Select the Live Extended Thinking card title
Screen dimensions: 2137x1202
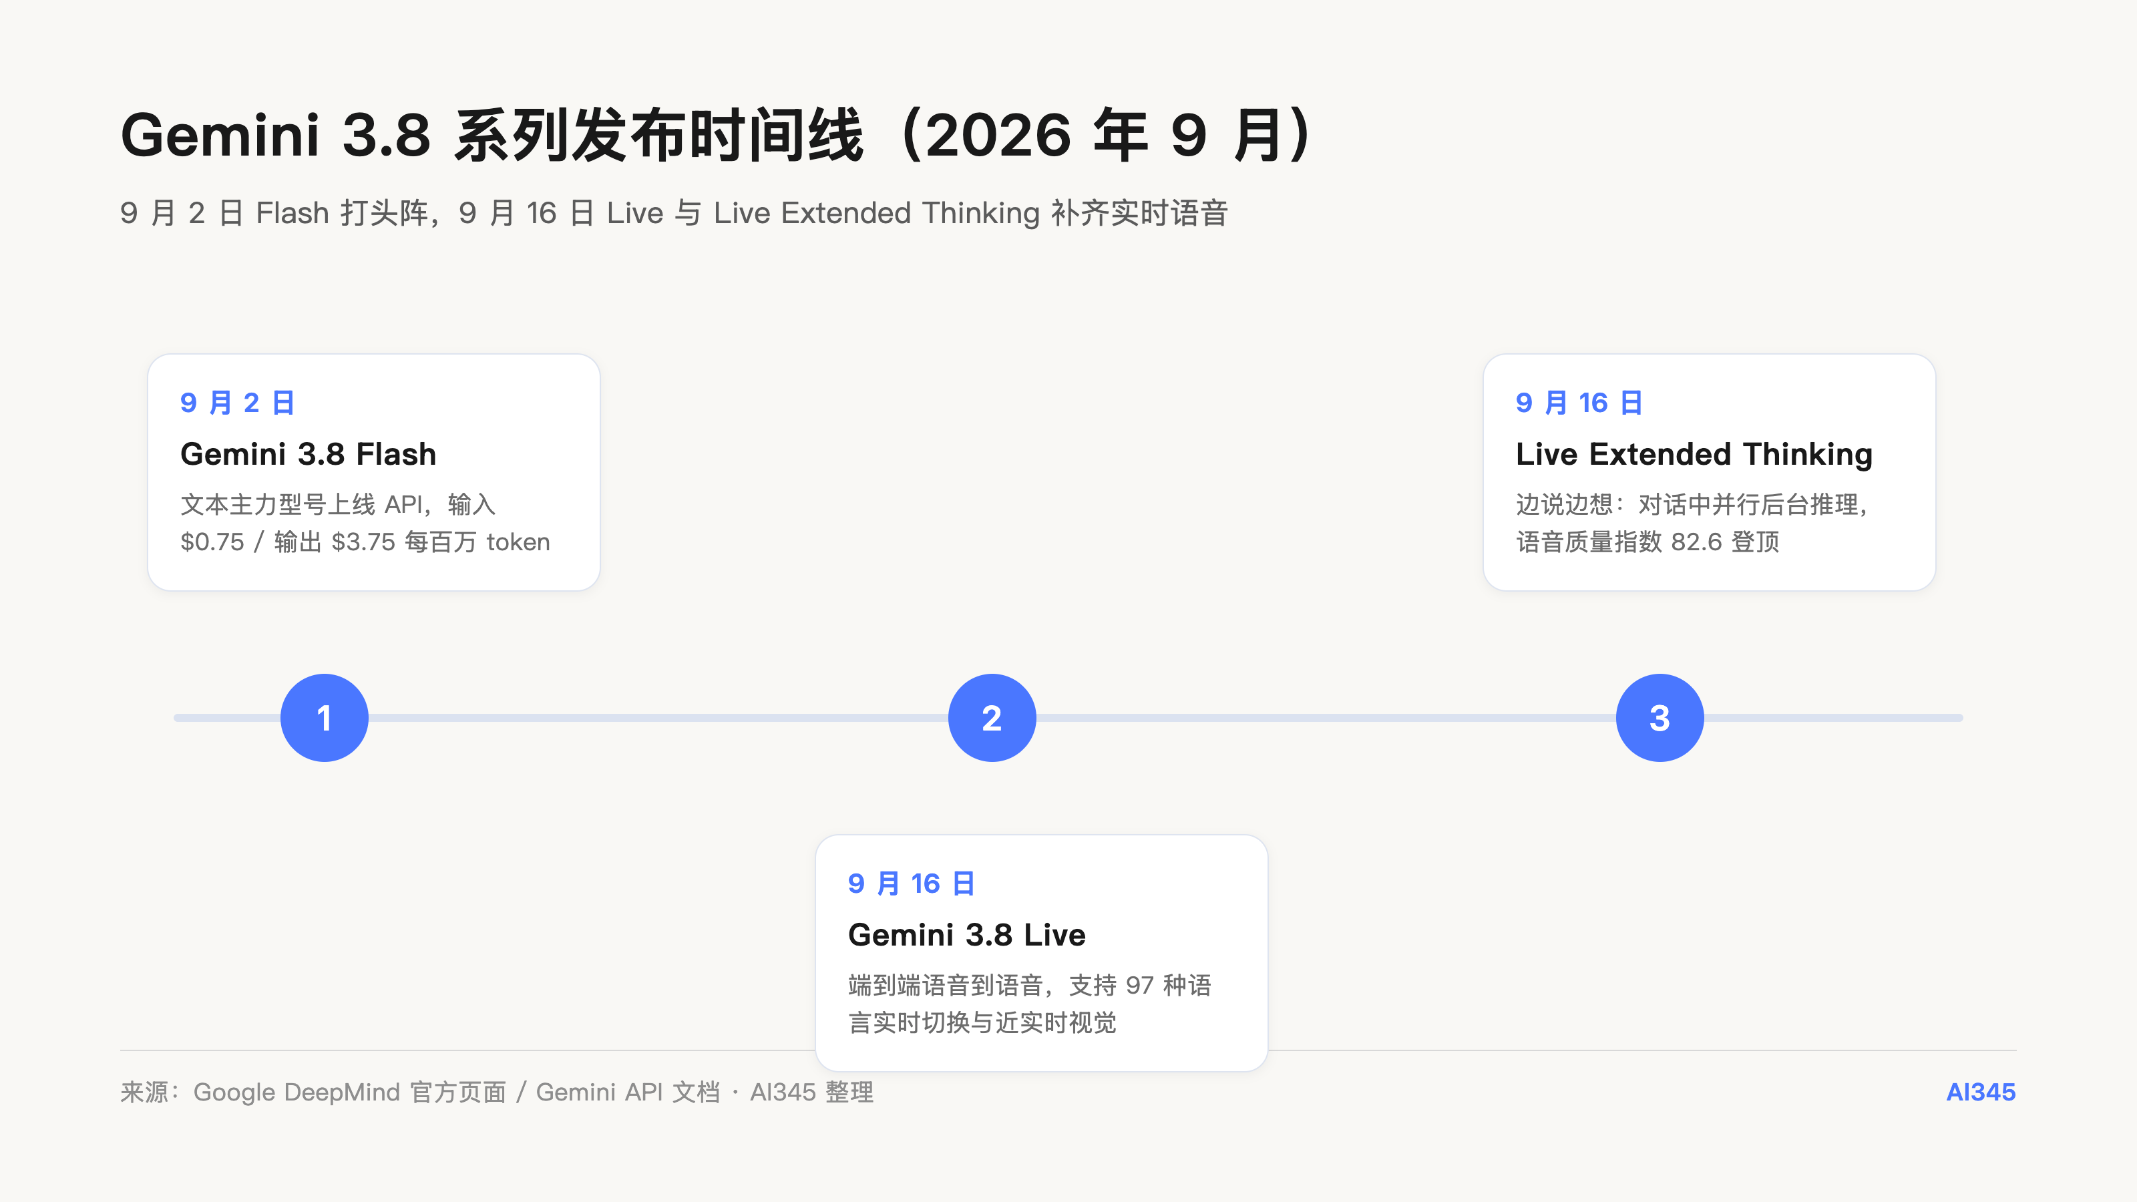click(1694, 455)
